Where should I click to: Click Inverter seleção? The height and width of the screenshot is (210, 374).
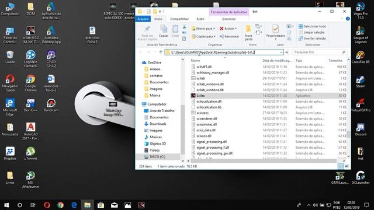coord(312,38)
